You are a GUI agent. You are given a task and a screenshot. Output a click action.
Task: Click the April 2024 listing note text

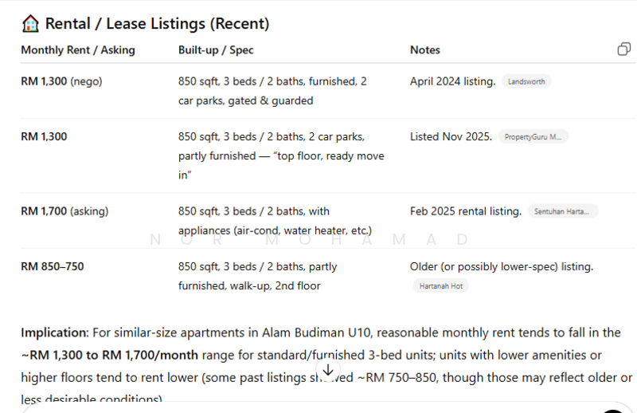coord(452,81)
